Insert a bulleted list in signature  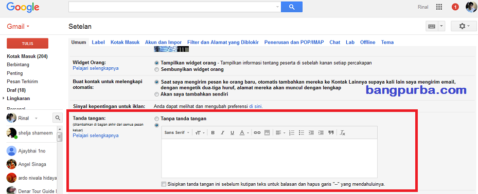click(302, 132)
